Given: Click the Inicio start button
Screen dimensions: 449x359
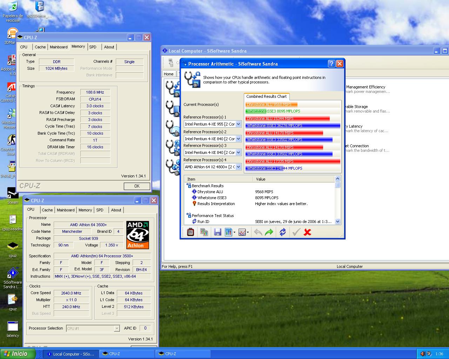Looking at the screenshot, I should click(x=18, y=354).
